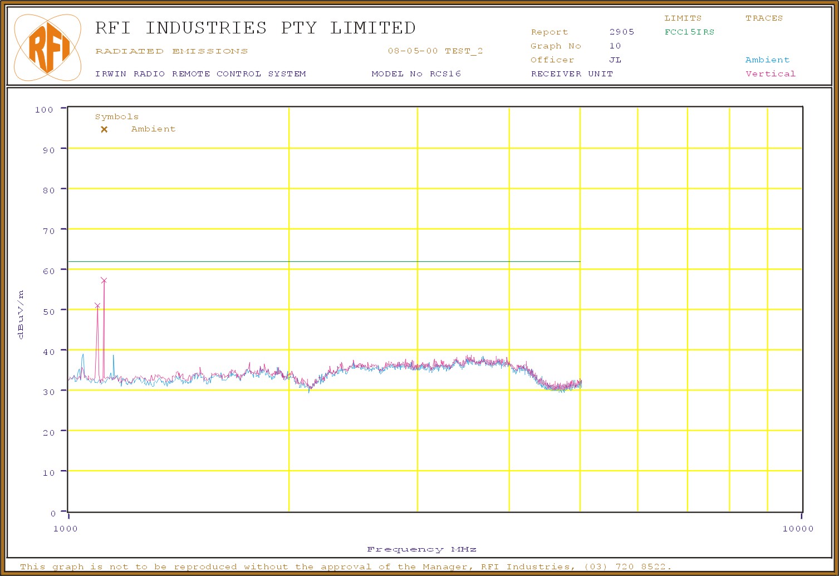Image resolution: width=839 pixels, height=576 pixels.
Task: Click the TRACES heading
Action: click(764, 18)
